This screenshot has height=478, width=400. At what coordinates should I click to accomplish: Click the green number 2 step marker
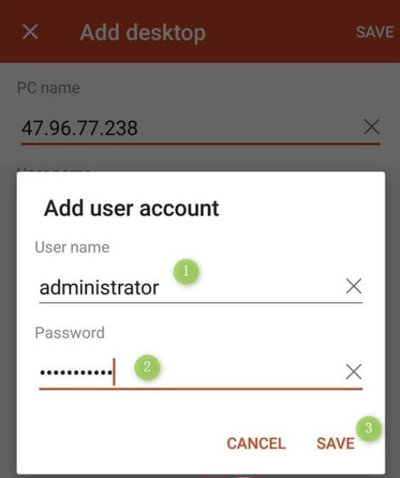coord(148,367)
